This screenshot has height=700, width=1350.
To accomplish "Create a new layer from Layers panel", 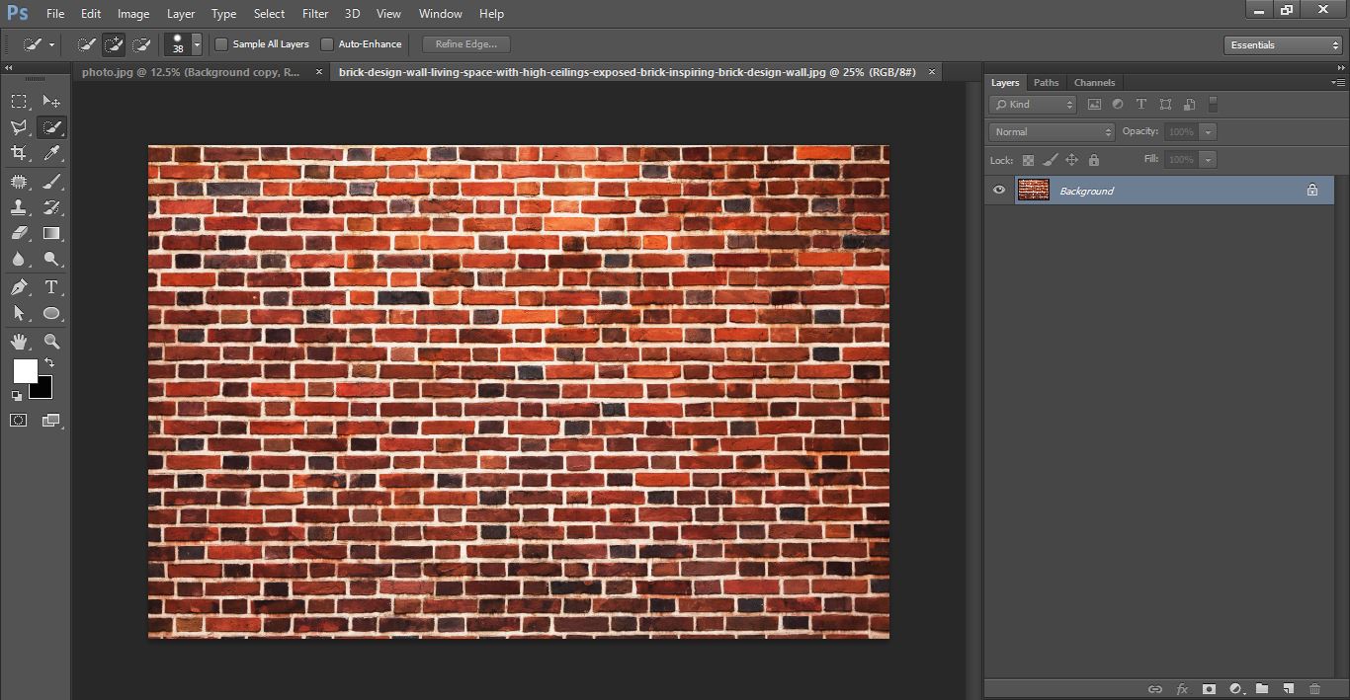I will [x=1289, y=688].
